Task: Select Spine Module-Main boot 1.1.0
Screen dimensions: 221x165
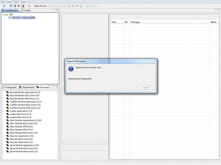Action: 22,152
